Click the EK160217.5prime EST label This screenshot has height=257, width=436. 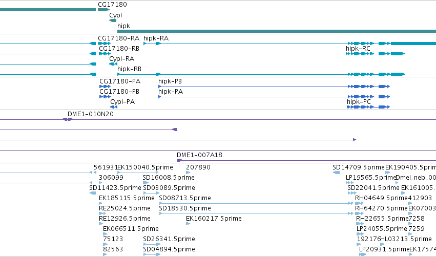[214, 219]
